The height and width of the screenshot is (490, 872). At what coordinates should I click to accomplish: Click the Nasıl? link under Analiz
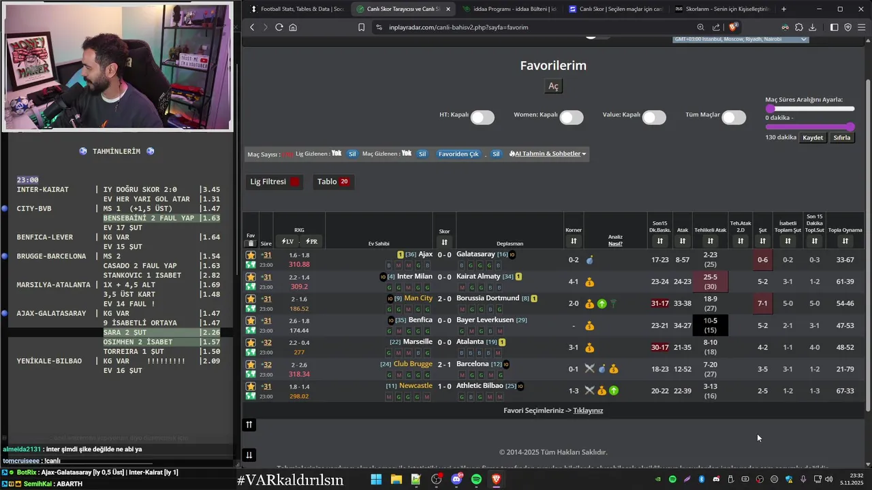(615, 244)
